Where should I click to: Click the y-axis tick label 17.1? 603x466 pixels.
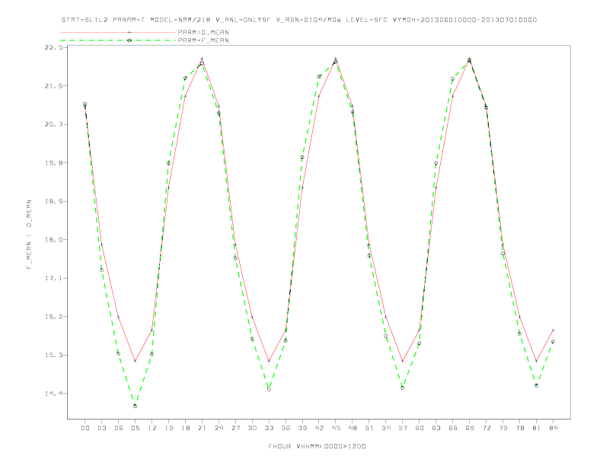click(x=53, y=278)
